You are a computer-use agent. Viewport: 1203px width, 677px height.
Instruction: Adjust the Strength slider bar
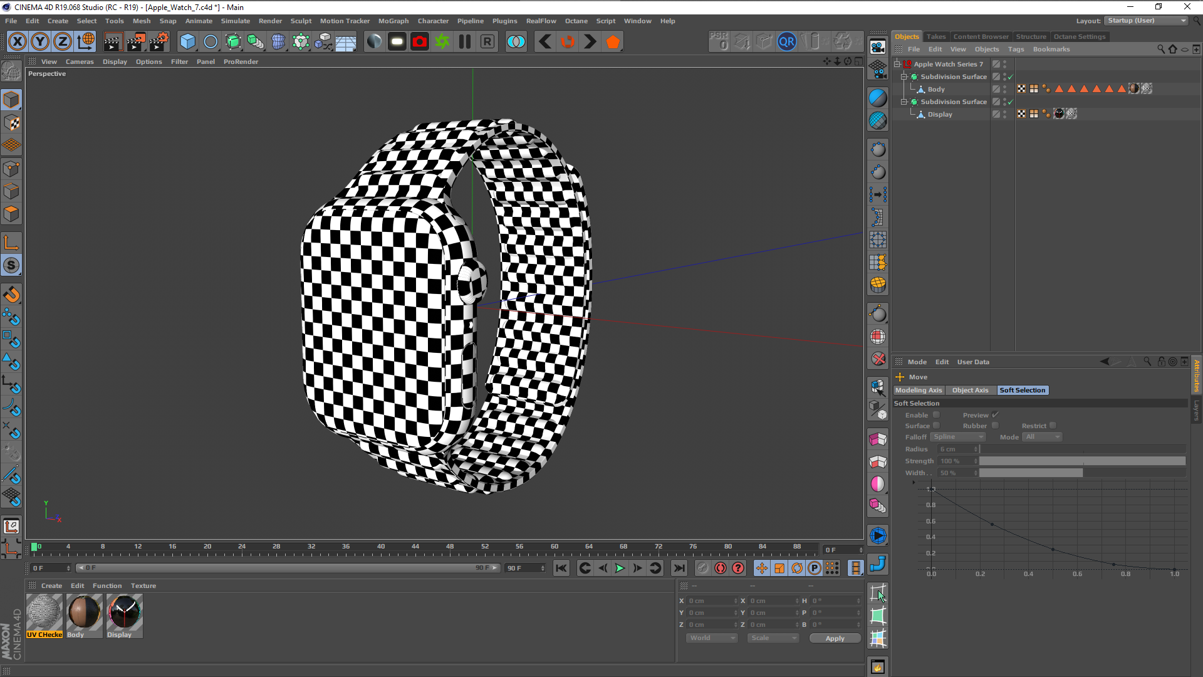point(1082,461)
